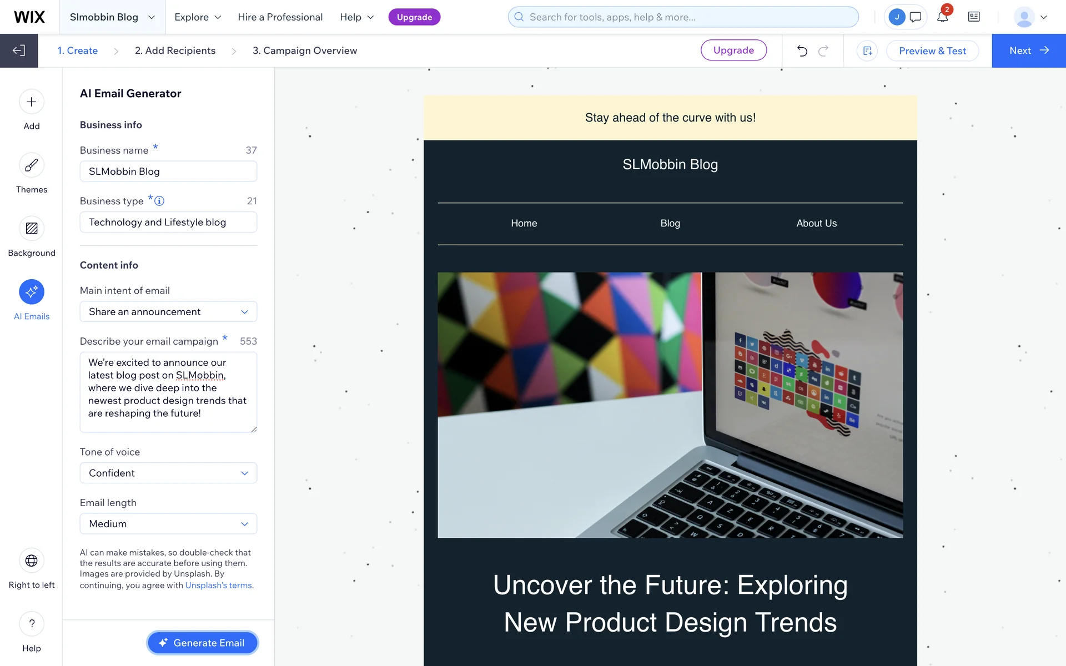Click the exit editor arrow icon
1066x666 pixels.
(19, 51)
